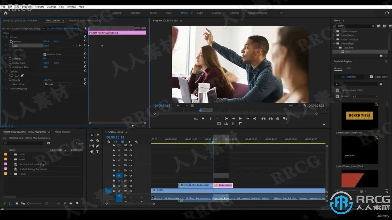Open the Program Monitor wrench settings

click(x=305, y=105)
